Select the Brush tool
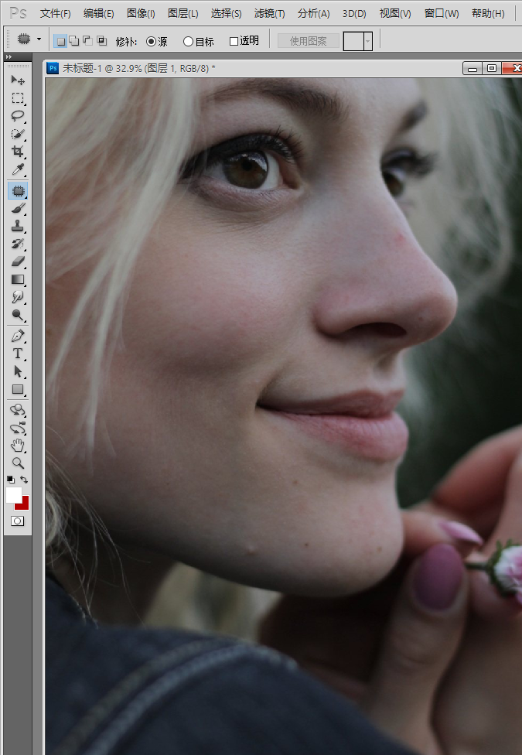This screenshot has height=755, width=522. (x=18, y=209)
